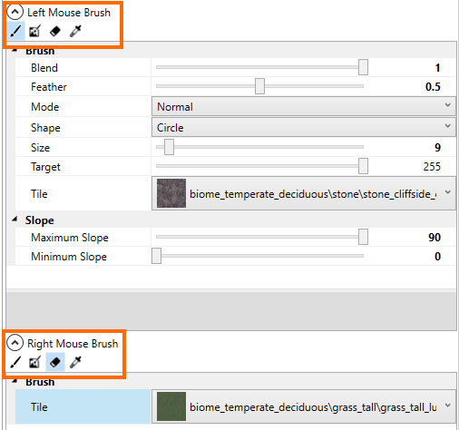Click the Feather slider handle

click(259, 86)
